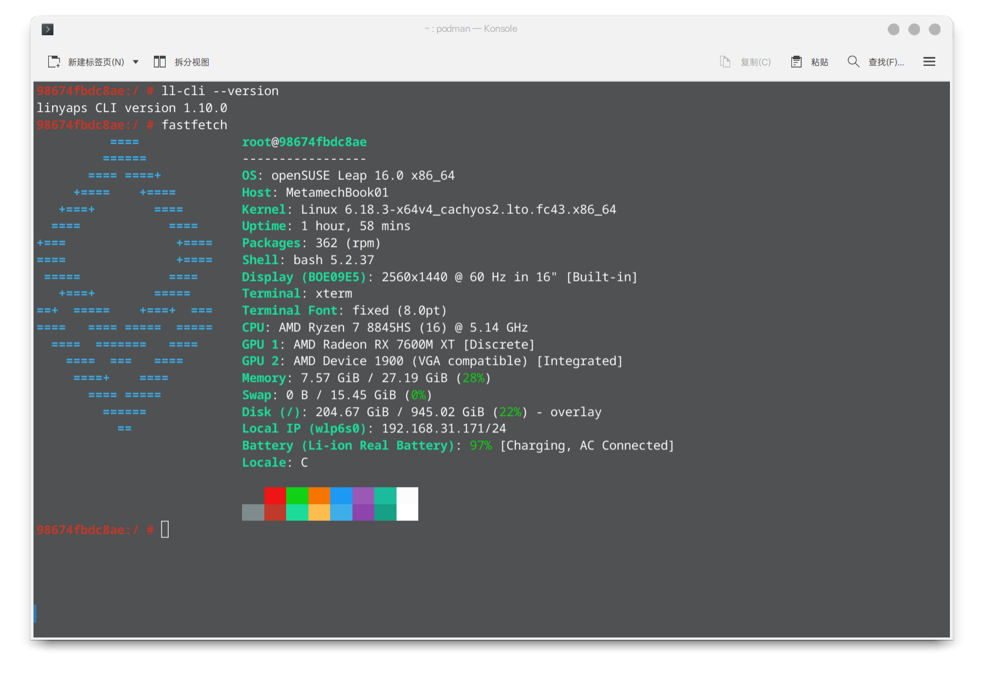The height and width of the screenshot is (688, 984).
Task: Click Uptime '1 hour, 58 mins'
Action: click(356, 226)
